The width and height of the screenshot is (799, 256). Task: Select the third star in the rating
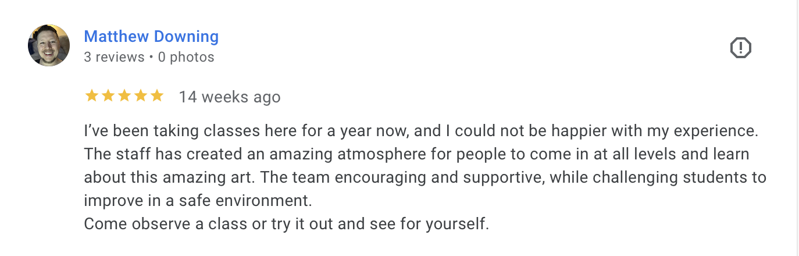pyautogui.click(x=124, y=96)
